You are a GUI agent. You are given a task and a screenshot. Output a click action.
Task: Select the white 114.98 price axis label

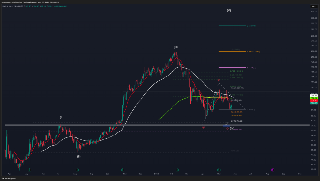pyautogui.click(x=314, y=95)
